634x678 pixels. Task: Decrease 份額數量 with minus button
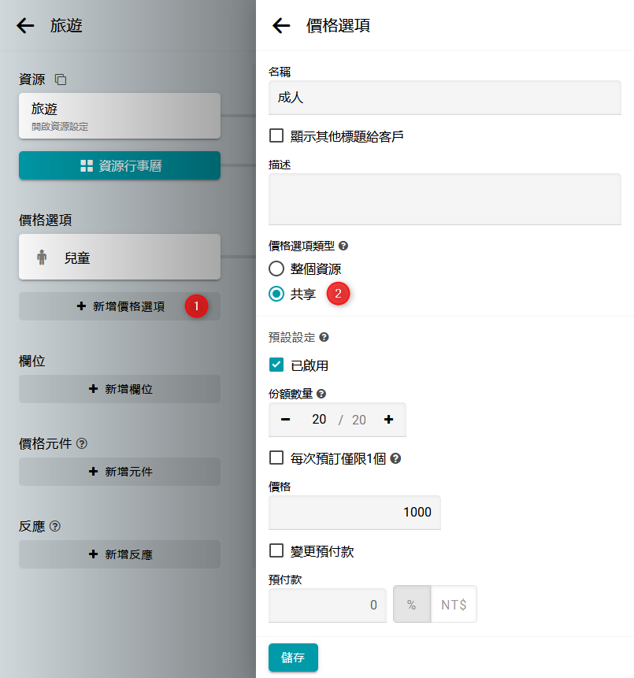[285, 420]
